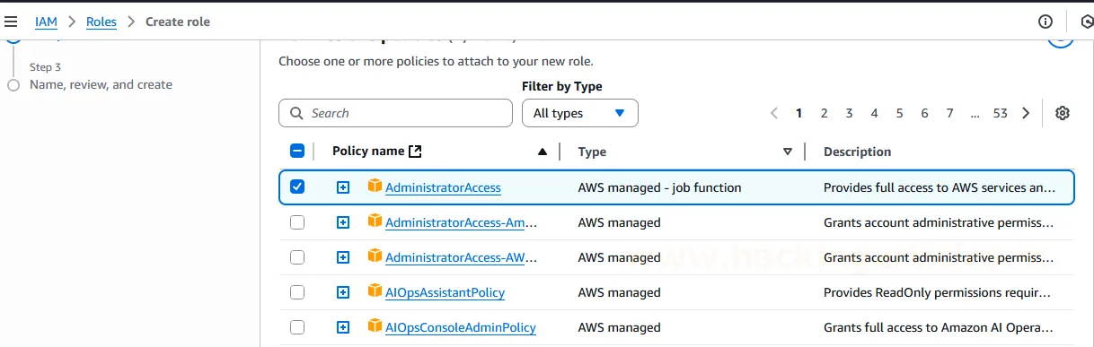Open table preferences gear icon
Viewport: 1094px width, 347px height.
coord(1063,113)
